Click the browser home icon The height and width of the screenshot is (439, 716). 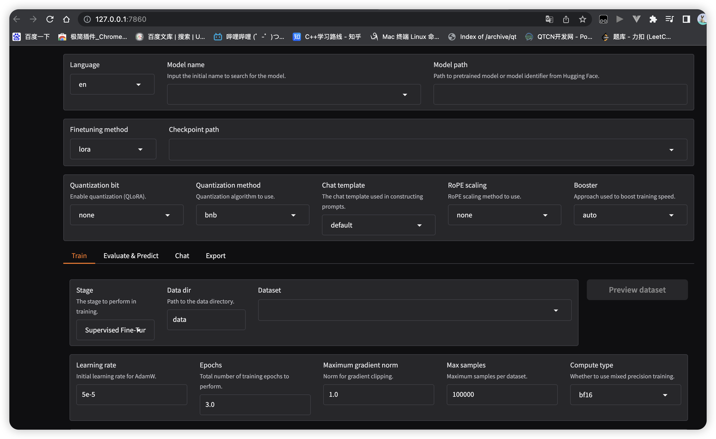point(66,19)
